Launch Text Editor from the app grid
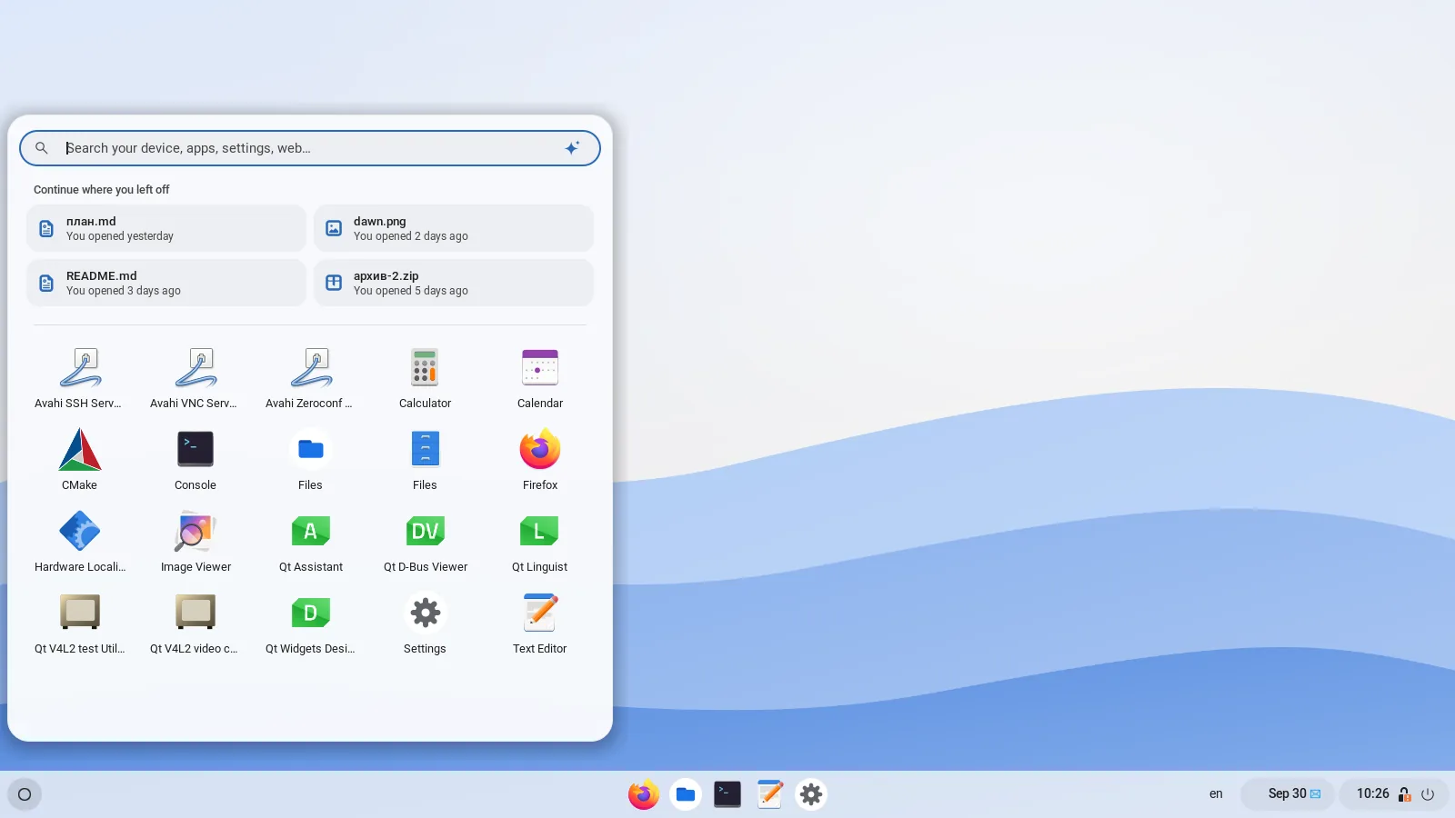The width and height of the screenshot is (1455, 818). (540, 623)
